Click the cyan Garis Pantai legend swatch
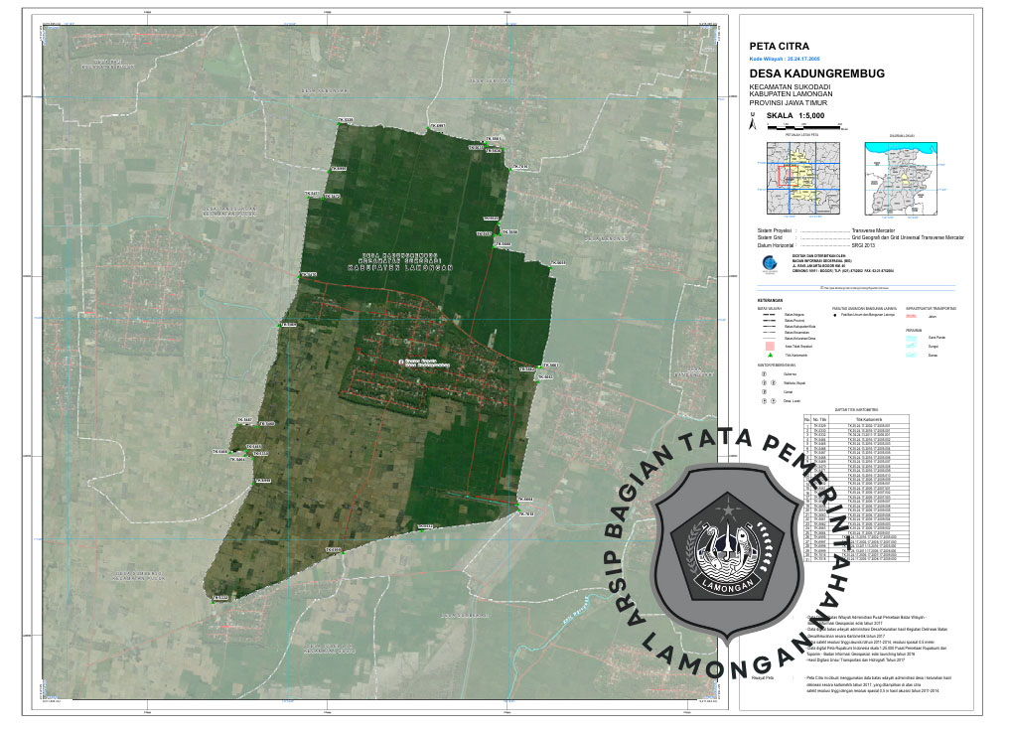 pyautogui.click(x=912, y=339)
